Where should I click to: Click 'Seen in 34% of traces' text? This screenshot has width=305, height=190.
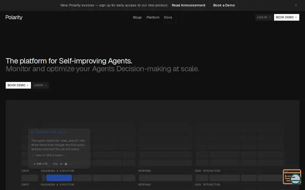click(49, 155)
